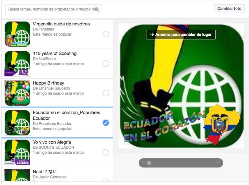Screen dimensions: 249x185
Task: Select the Yo vivo con Alegría radio
Action: pyautogui.click(x=106, y=152)
